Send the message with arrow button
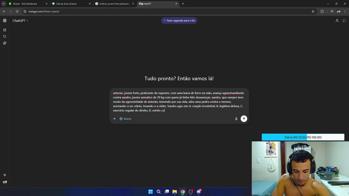 (x=244, y=119)
